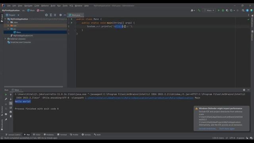254x143 pixels.
Task: Run main method from gutter arrow
Action: pos(71,23)
